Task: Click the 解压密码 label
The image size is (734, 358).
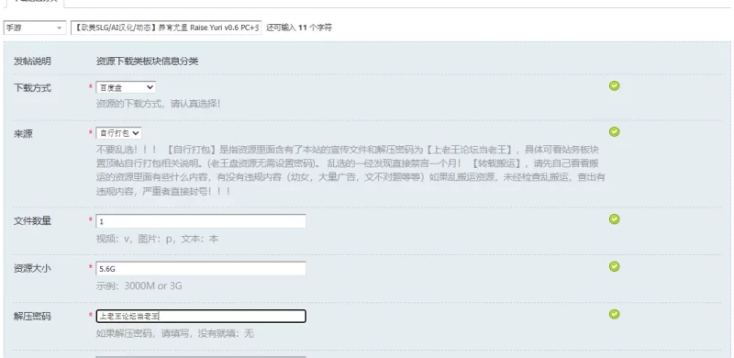Action: pyautogui.click(x=32, y=317)
